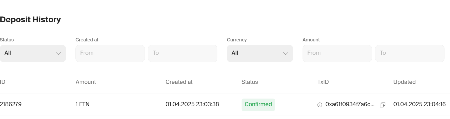The image size is (450, 119).
Task: Focus the Amount To input field
Action: coord(410,53)
